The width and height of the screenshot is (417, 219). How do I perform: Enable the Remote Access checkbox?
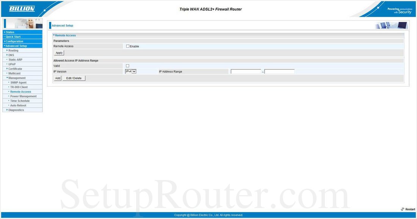click(128, 46)
